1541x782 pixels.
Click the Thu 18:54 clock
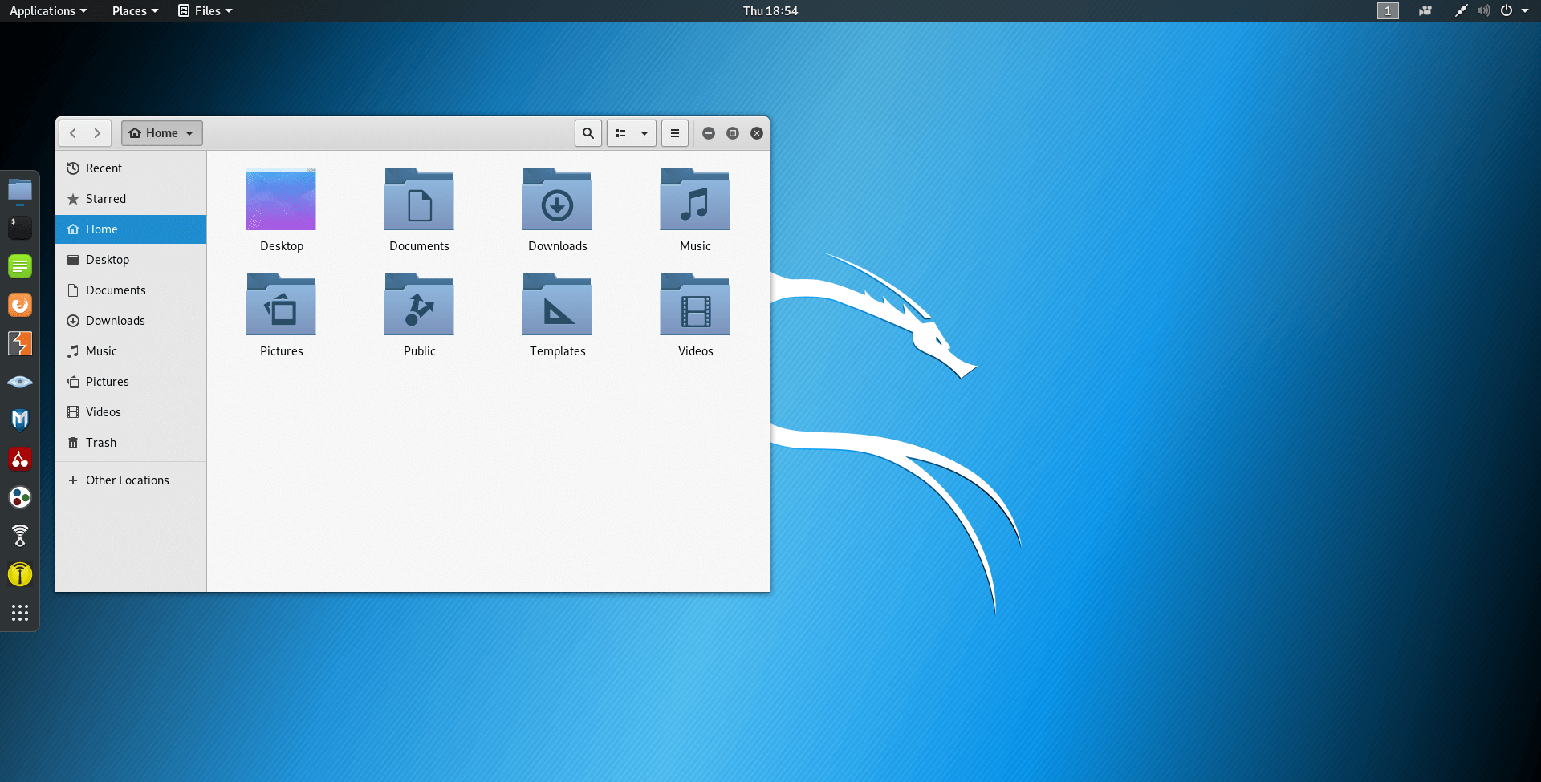770,10
